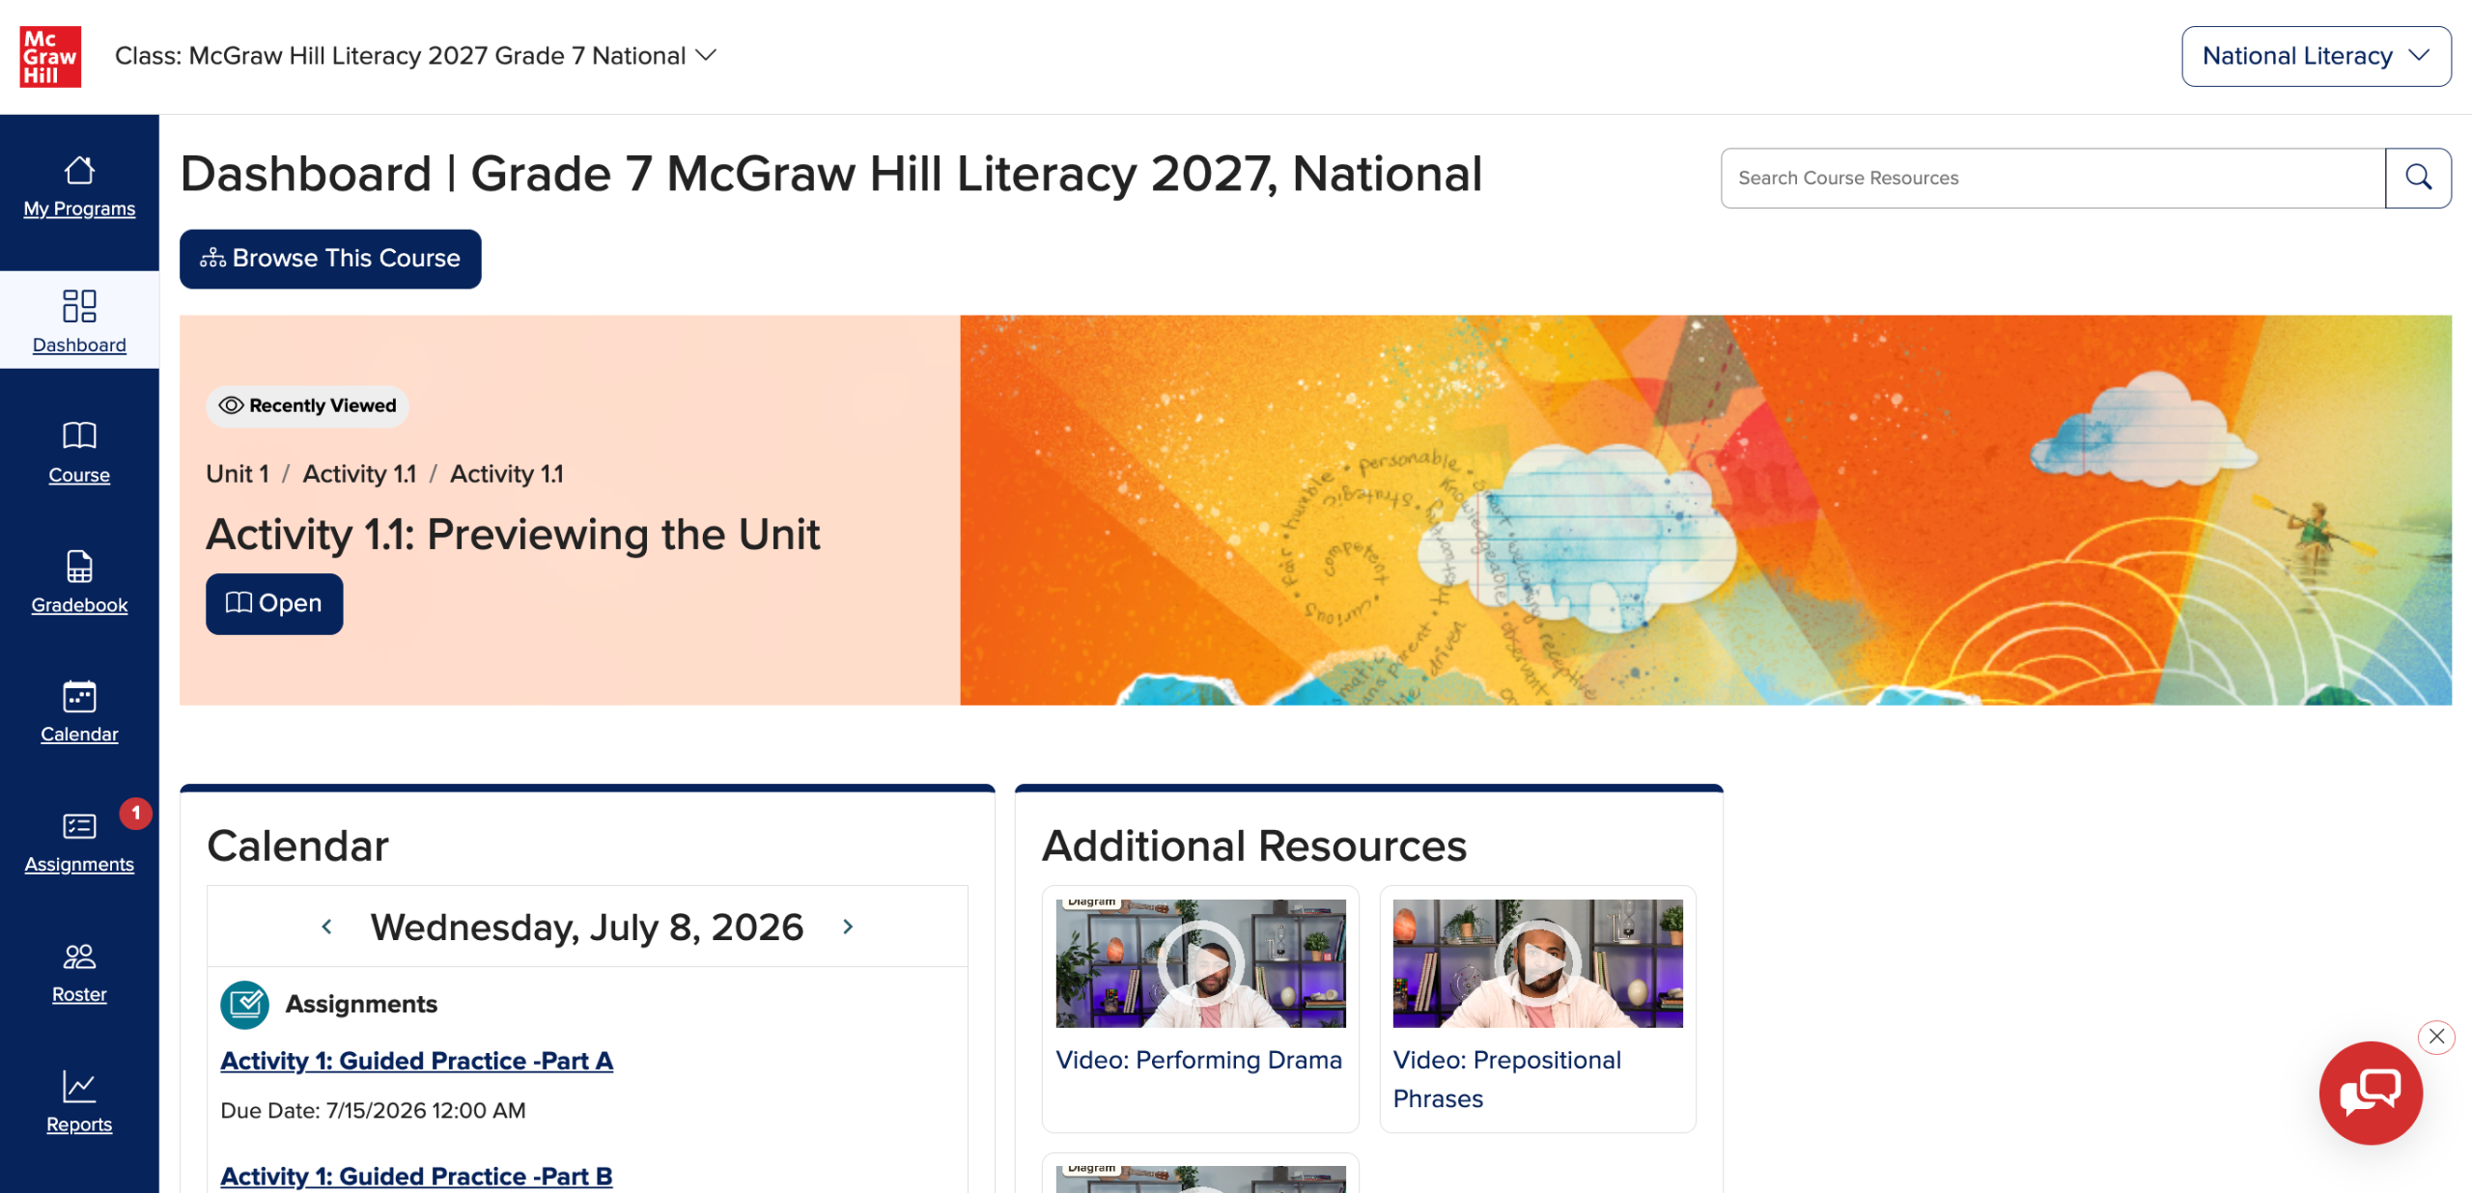Open the National Literacy dropdown
2472x1193 pixels.
(2316, 56)
